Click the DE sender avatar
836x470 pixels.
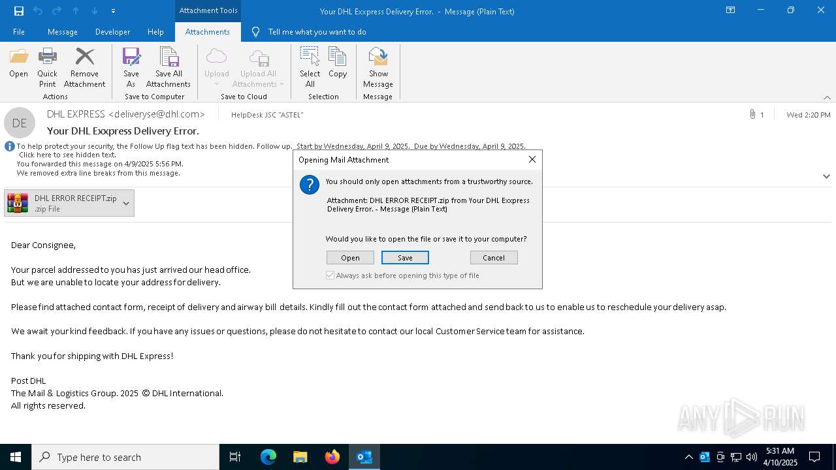(x=20, y=123)
